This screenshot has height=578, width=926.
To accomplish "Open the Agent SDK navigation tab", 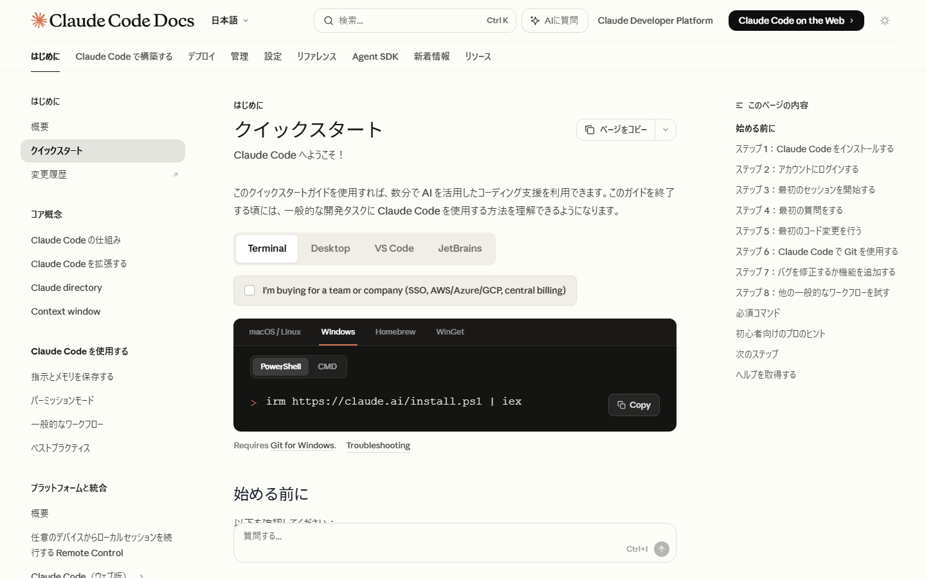I will [x=375, y=57].
